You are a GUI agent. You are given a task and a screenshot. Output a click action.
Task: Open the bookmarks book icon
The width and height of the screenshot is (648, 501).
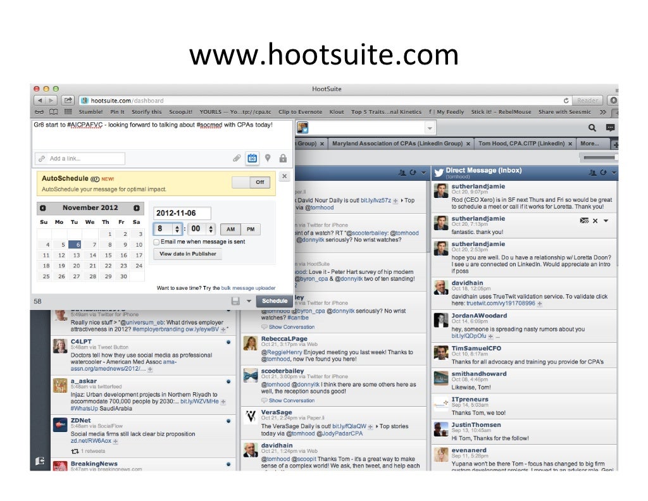(54, 112)
